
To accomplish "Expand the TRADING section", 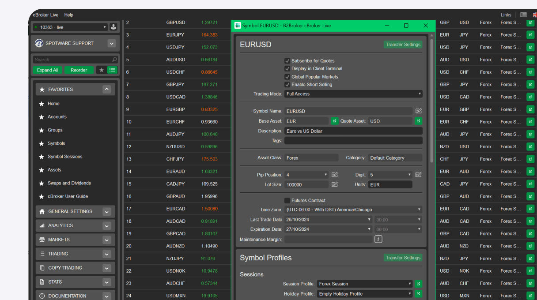I will click(x=106, y=254).
